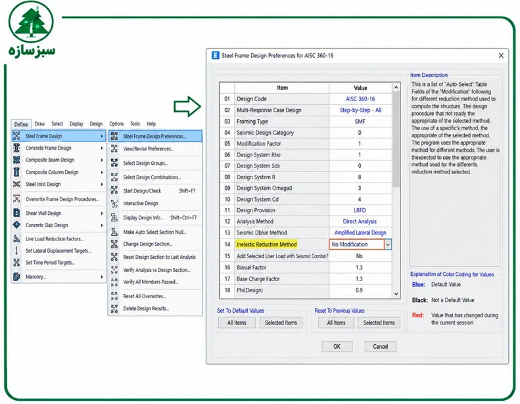Click the Display Design Info icon
This screenshot has height=404, width=520.
[114, 217]
